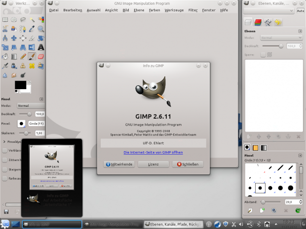Open the Ebenen tab configuration menu
The height and width of the screenshot is (229, 306).
coord(300,31)
